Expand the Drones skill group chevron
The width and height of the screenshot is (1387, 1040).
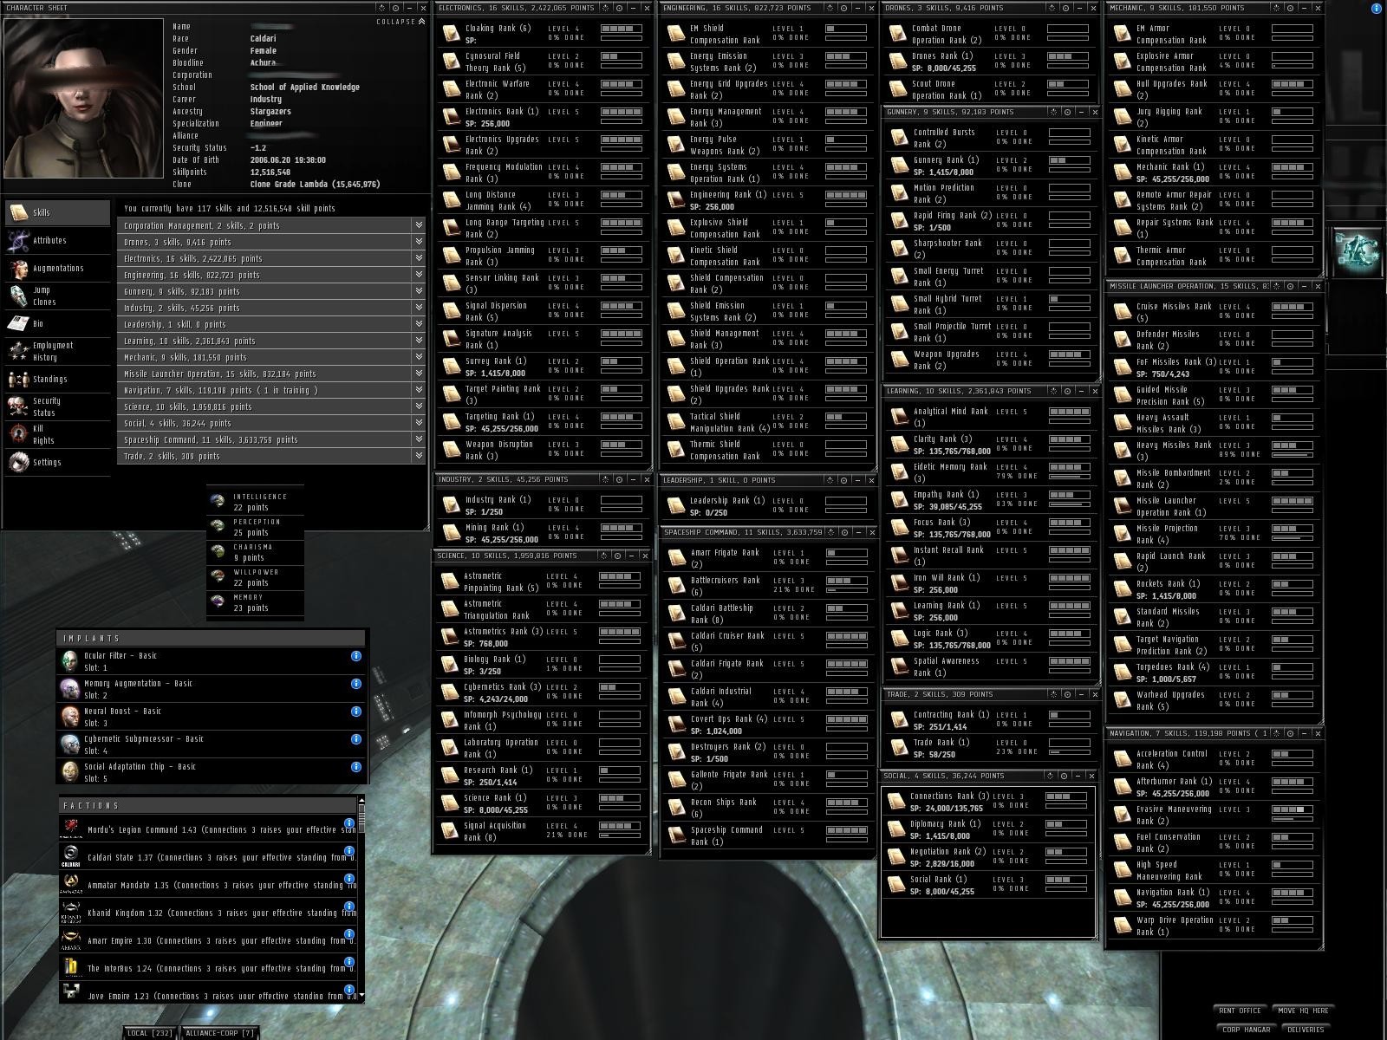(x=420, y=242)
